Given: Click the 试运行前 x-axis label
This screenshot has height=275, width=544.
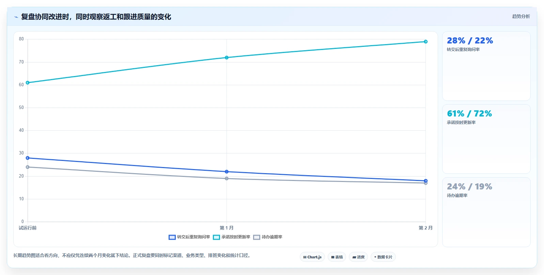Looking at the screenshot, I should [28, 228].
